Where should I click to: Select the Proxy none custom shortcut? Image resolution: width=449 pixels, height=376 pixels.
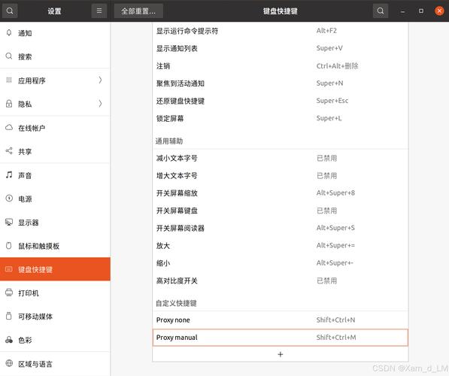[x=281, y=320]
